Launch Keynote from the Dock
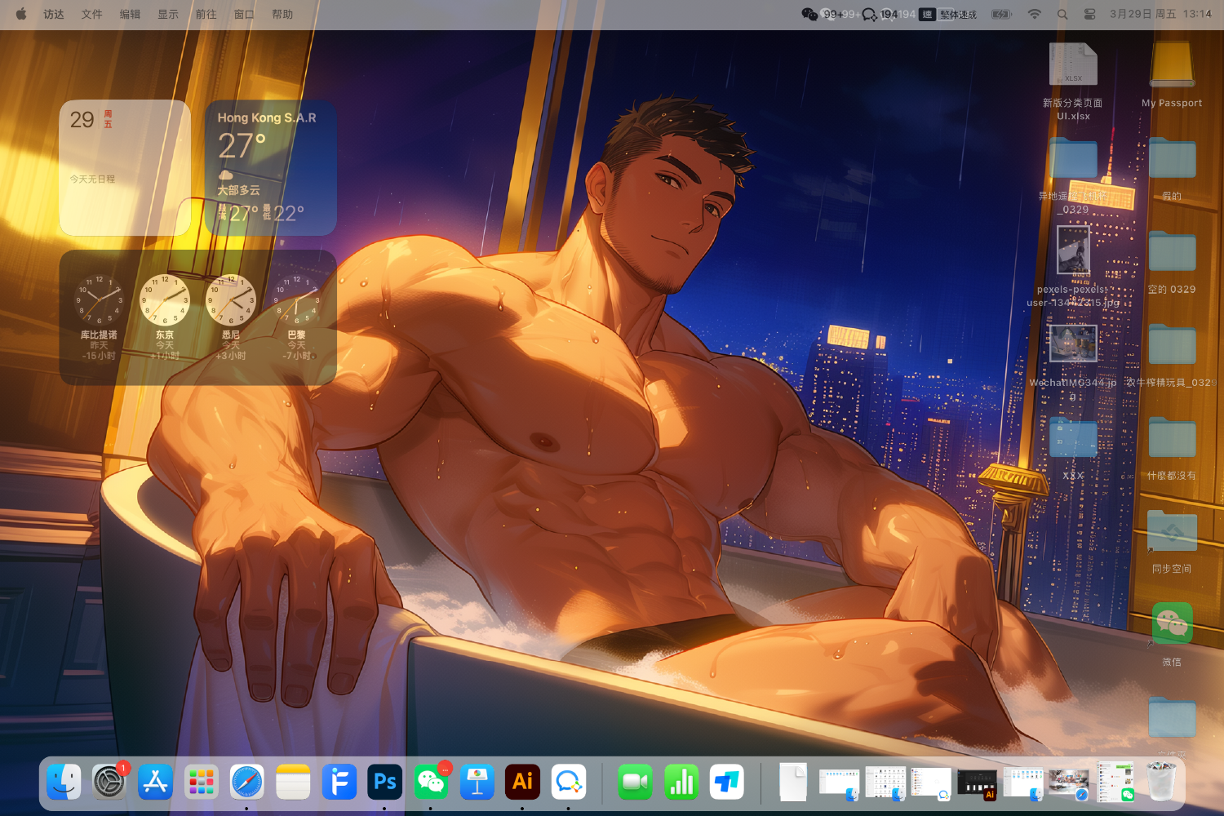1224x816 pixels. click(477, 782)
